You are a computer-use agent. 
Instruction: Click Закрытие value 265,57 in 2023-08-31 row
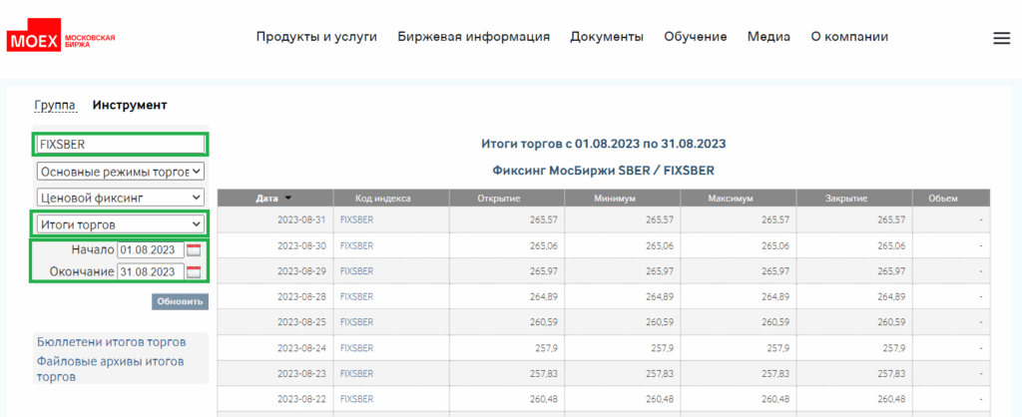[x=891, y=220]
